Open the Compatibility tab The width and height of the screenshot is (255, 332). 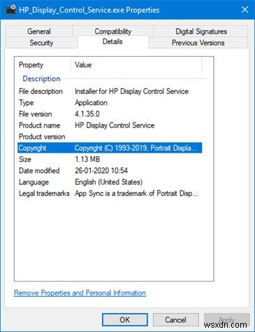[113, 32]
